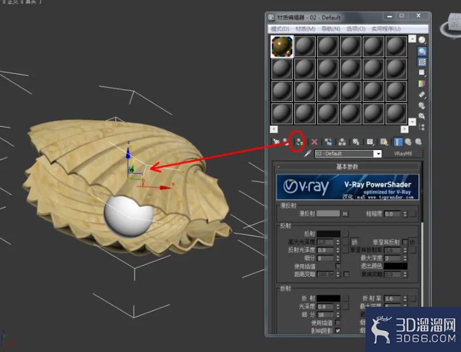Click the 折 射 black color swatch

[329, 299]
